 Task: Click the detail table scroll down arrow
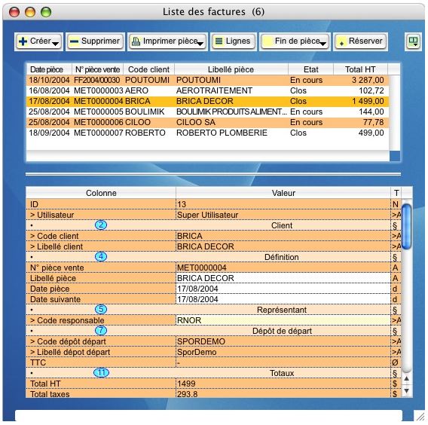(x=406, y=391)
